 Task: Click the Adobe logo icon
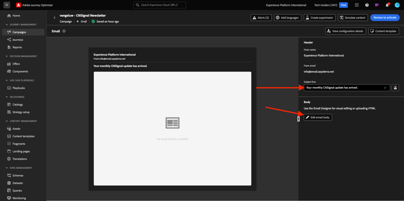[x=18, y=5]
